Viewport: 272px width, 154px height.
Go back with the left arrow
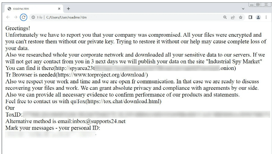tap(8, 17)
